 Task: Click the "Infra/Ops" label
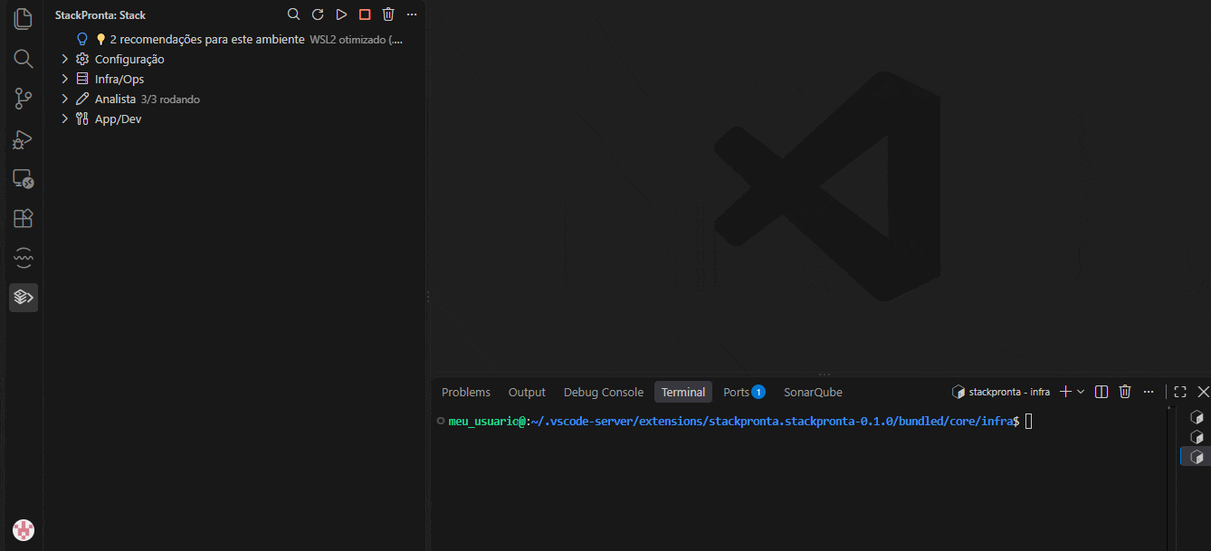[x=119, y=79]
